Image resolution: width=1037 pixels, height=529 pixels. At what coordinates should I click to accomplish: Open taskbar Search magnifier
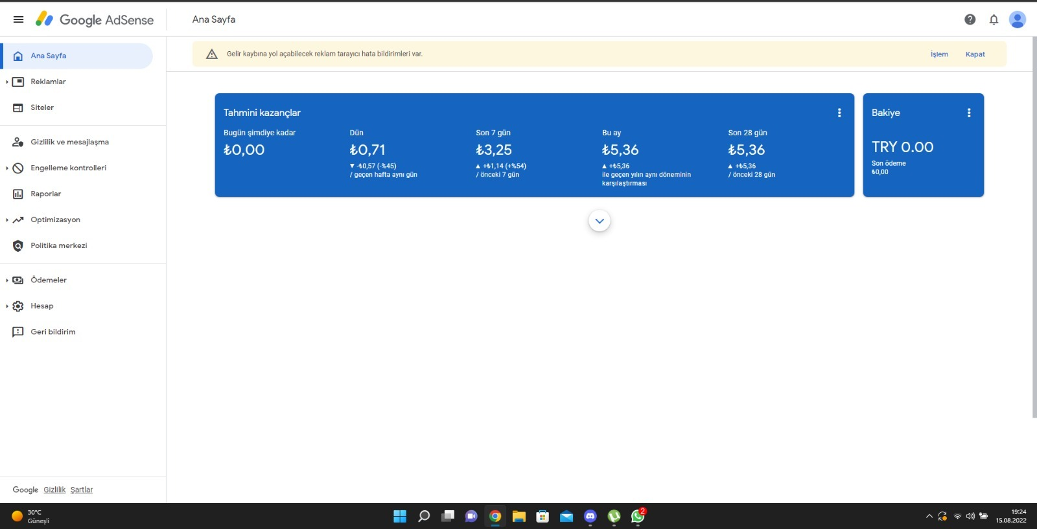click(424, 516)
